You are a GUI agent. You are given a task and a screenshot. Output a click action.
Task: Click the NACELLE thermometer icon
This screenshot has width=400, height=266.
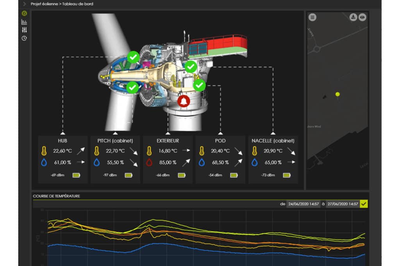tap(255, 151)
